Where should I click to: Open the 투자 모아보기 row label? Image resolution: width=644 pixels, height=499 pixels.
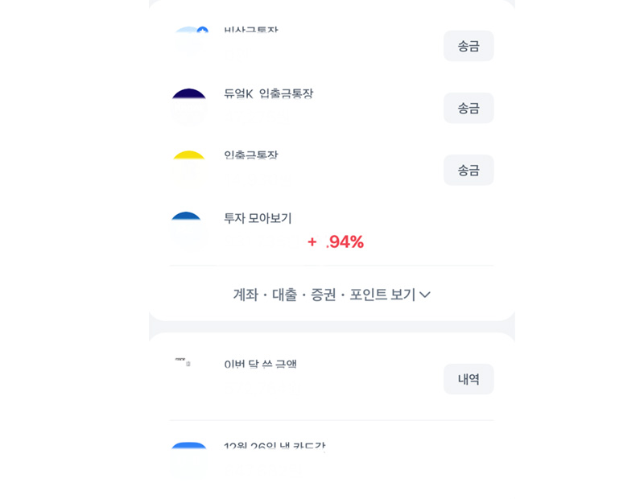(x=258, y=218)
